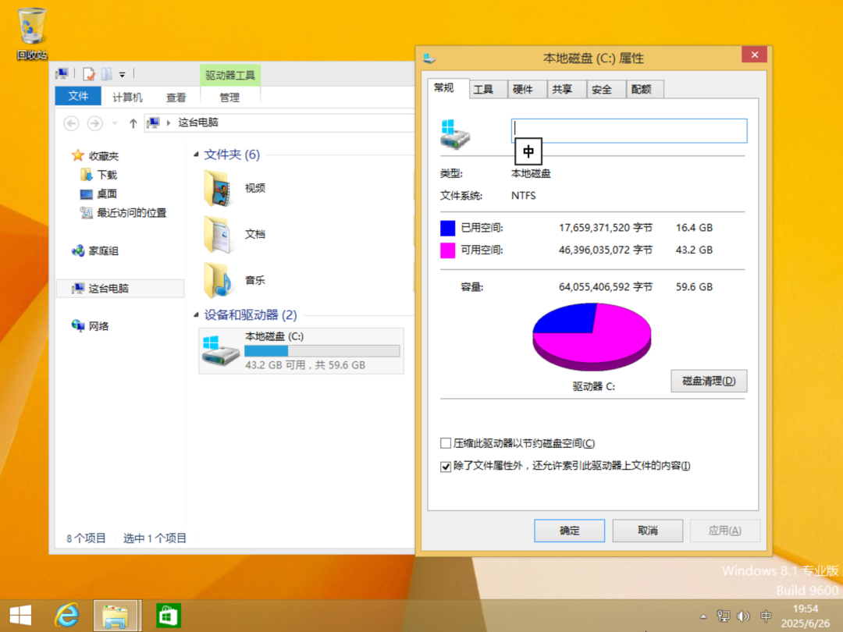This screenshot has width=843, height=632.
Task: Click the C: drive usage bar in Explorer
Action: pyautogui.click(x=322, y=351)
